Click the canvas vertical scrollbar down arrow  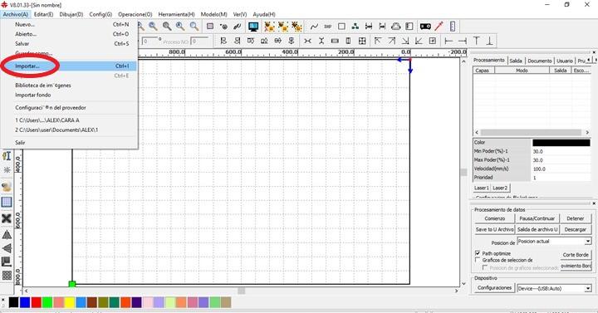[463, 283]
